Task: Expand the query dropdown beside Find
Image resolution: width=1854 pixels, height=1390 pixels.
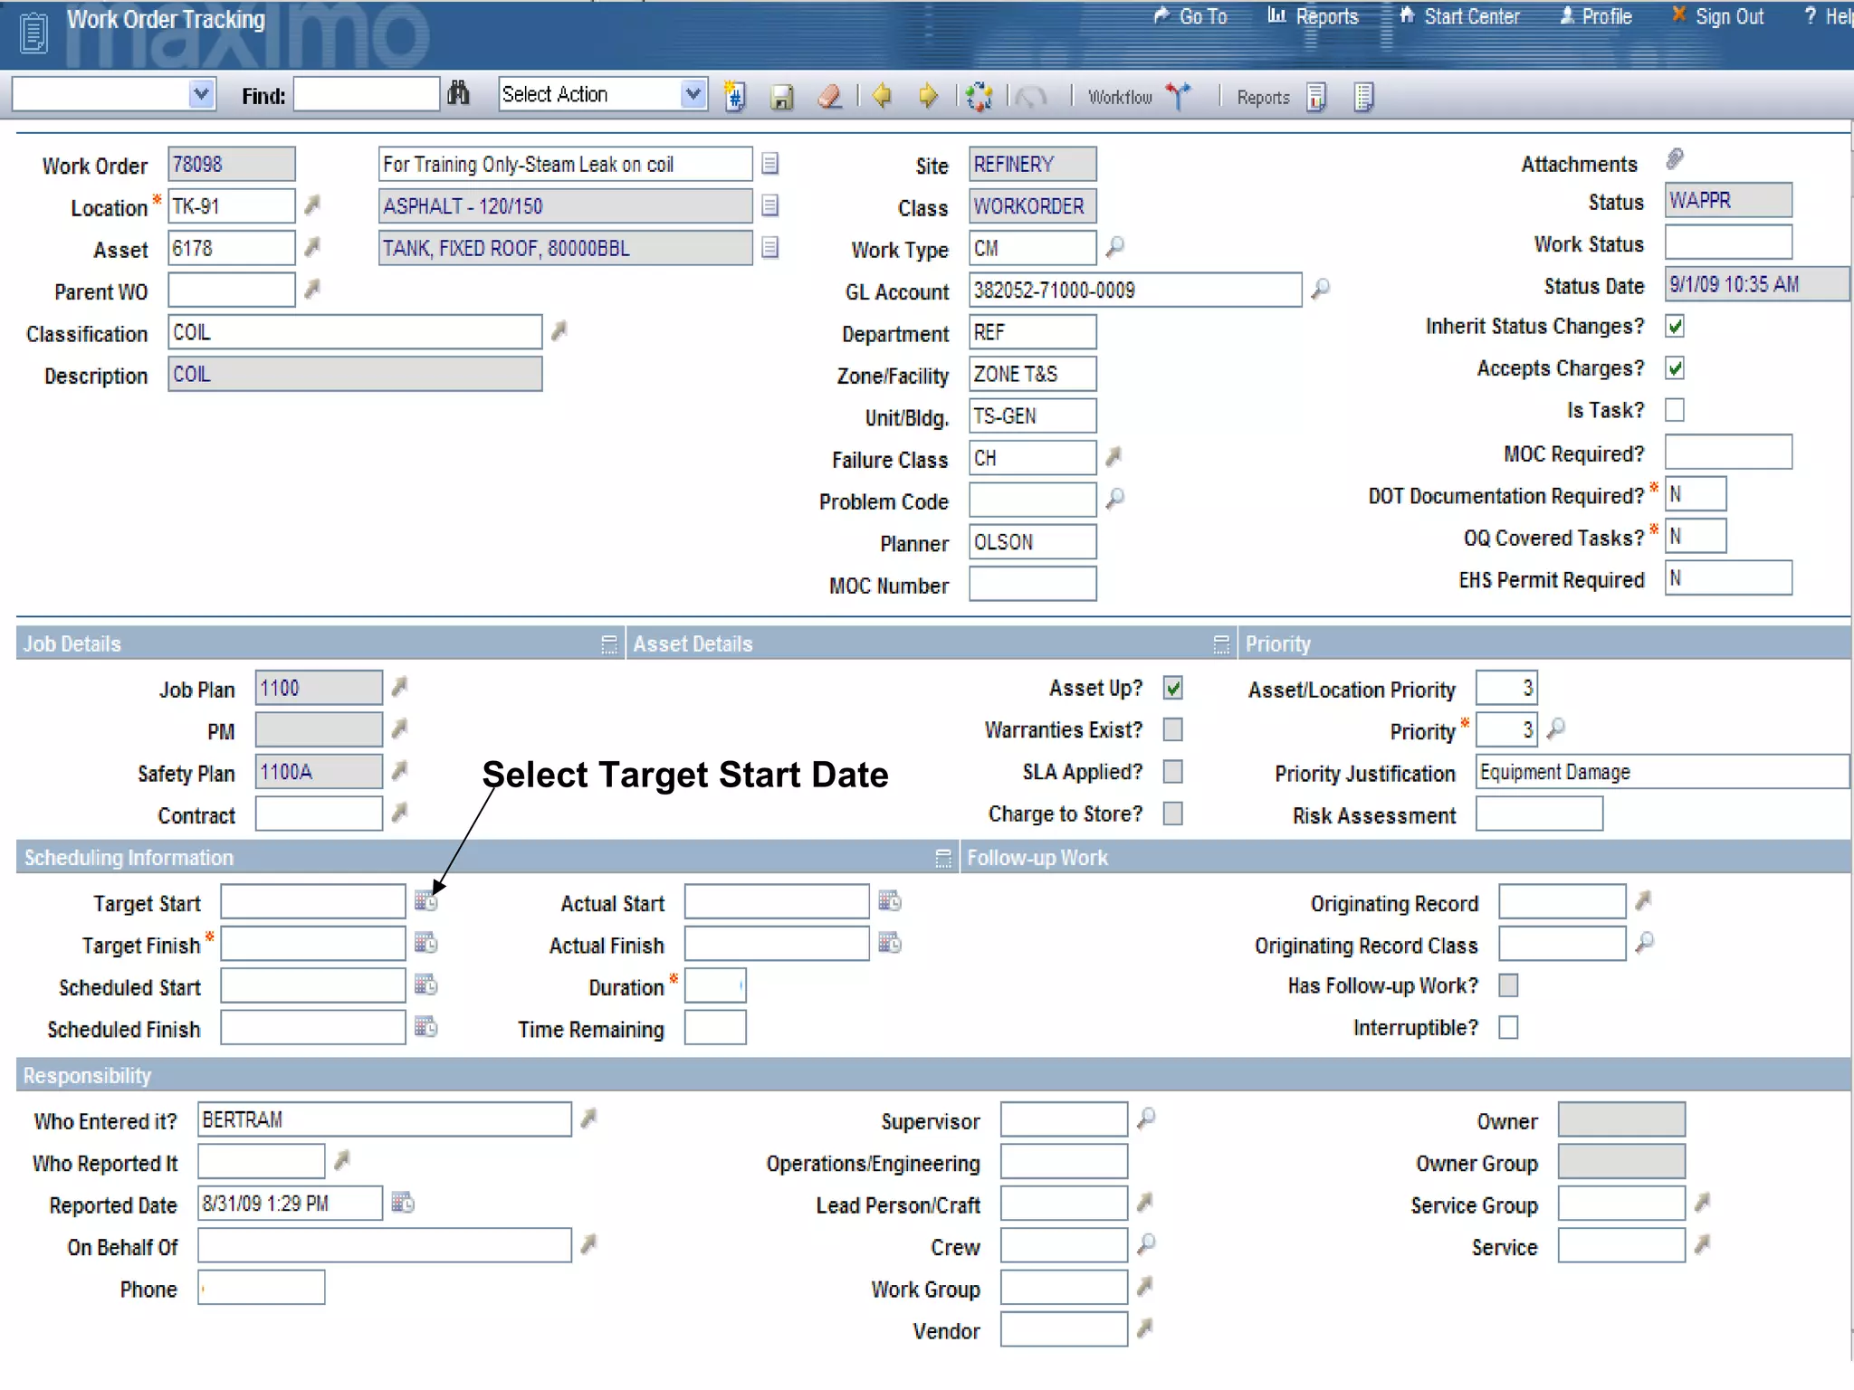Action: tap(201, 94)
